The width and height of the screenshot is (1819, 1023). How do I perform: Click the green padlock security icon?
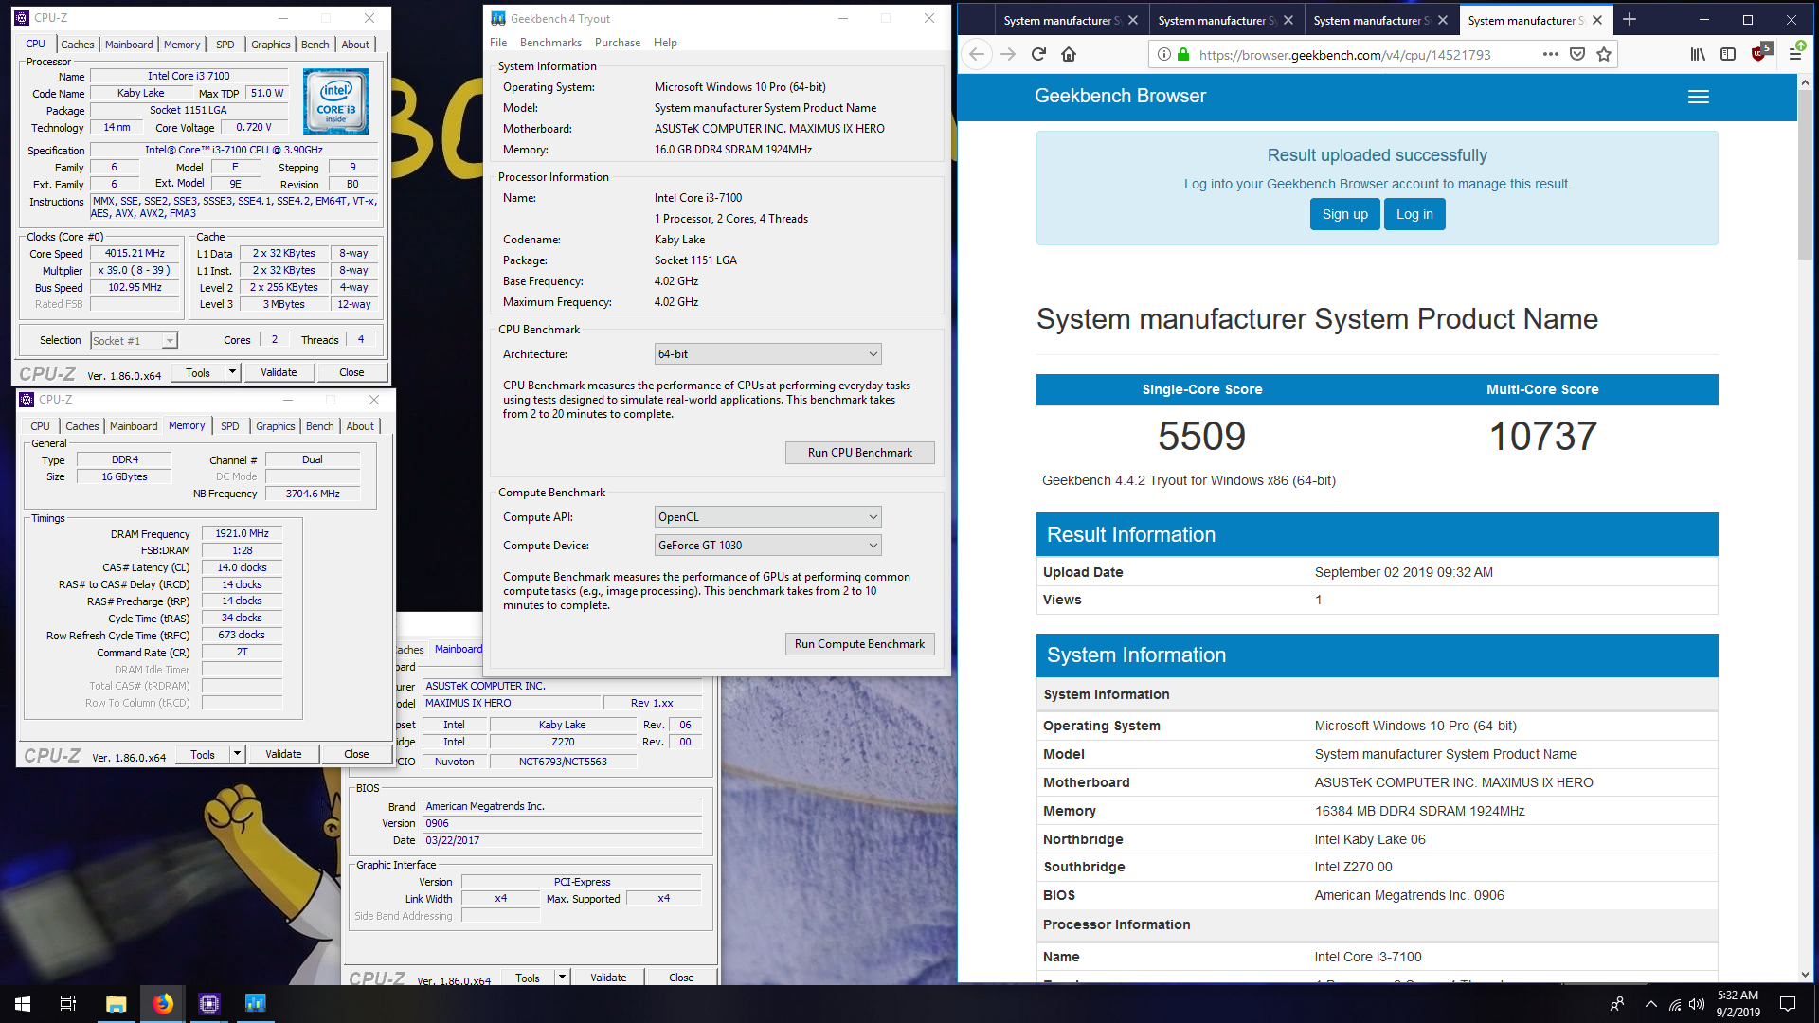1183,54
